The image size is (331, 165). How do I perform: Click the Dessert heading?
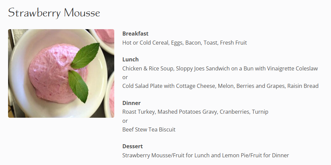[x=133, y=146]
